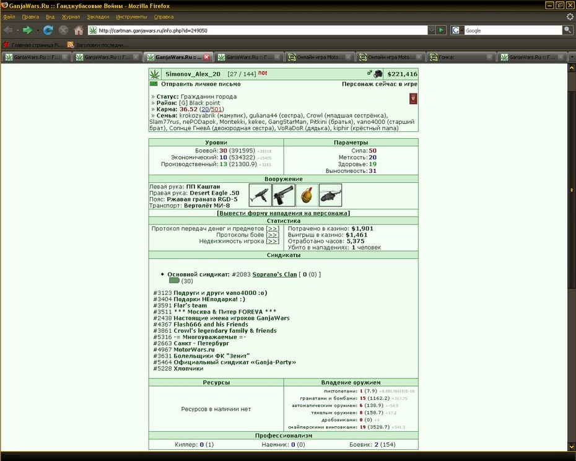The image size is (576, 461).
Task: Open the Файл menu
Action: pos(9,17)
